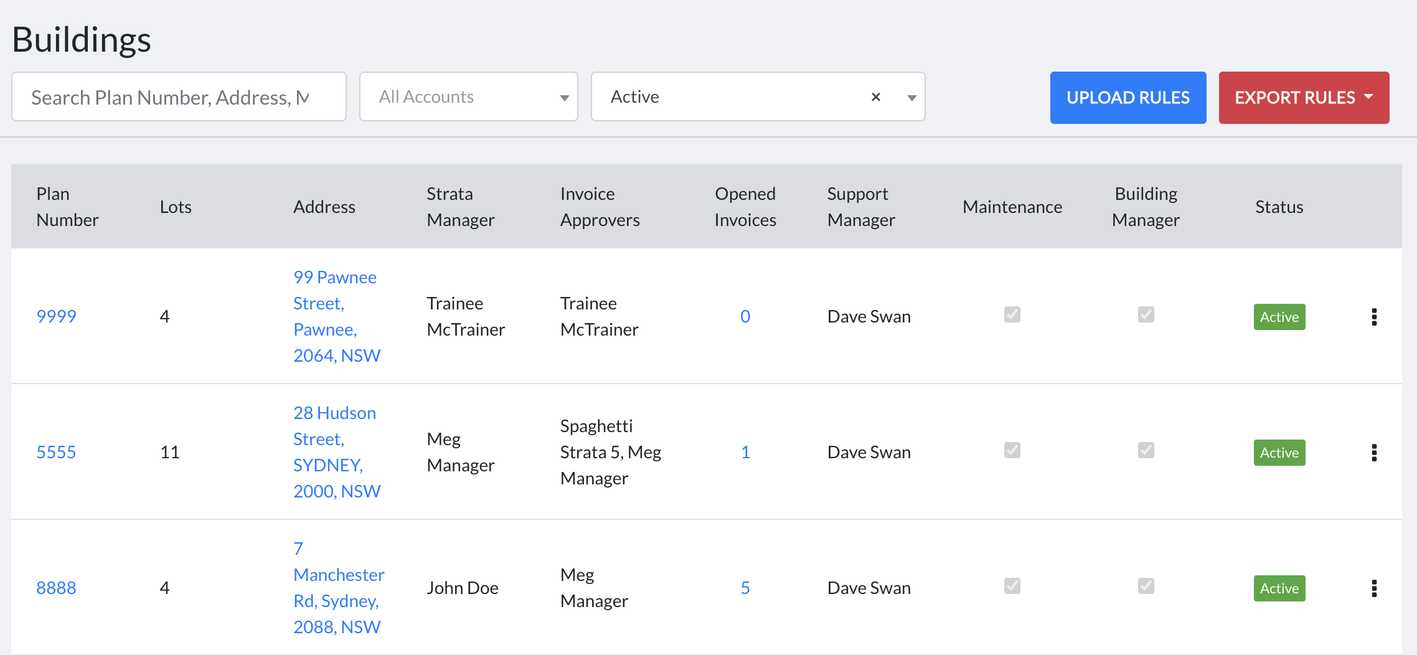Screen dimensions: 1417x655
Task: Toggle Building Manager checkbox for plan 5555
Action: (1146, 450)
